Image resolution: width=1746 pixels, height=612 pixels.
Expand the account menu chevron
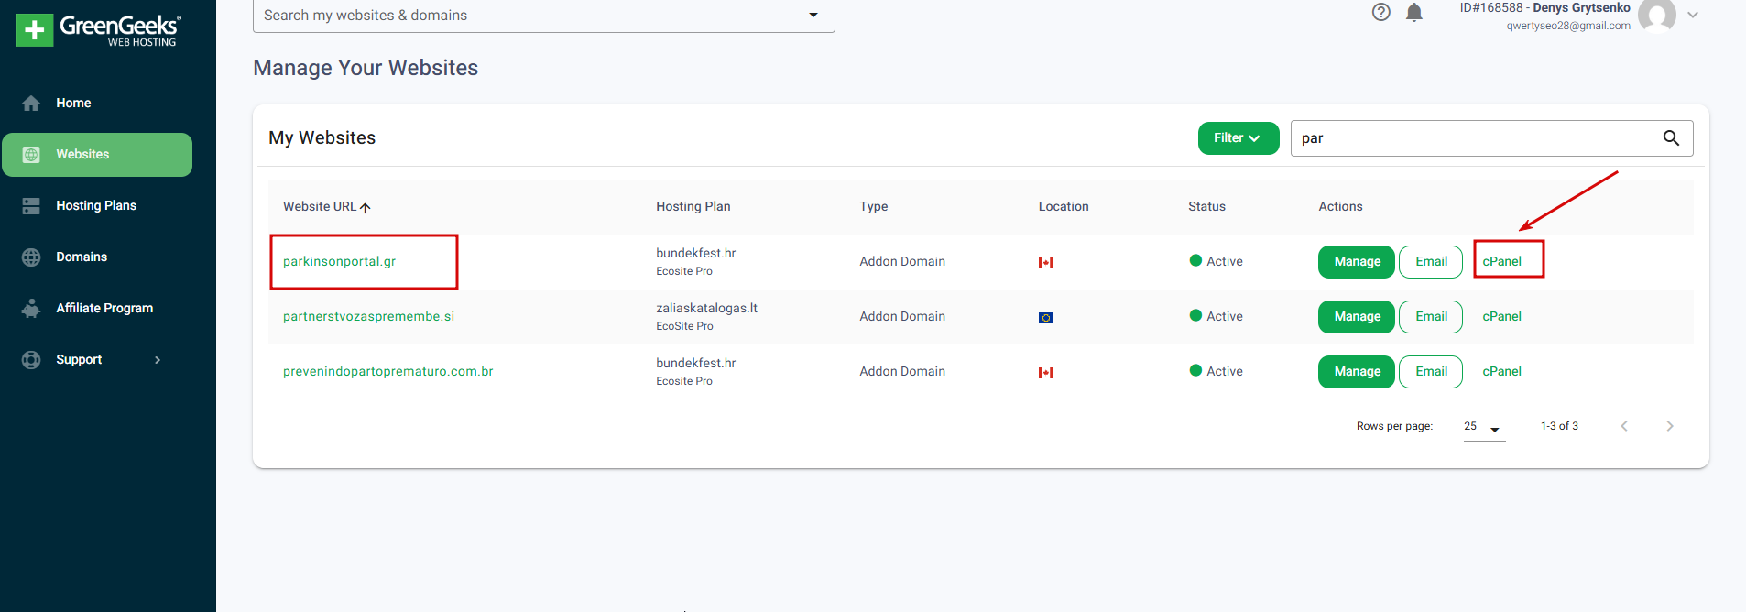(1693, 15)
